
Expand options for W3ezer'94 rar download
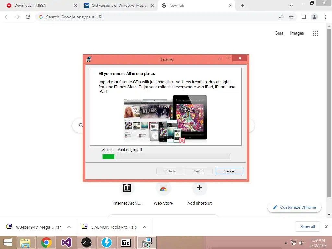(69, 227)
